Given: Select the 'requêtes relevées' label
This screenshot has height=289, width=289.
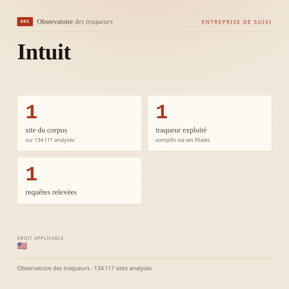Looking at the screenshot, I should pyautogui.click(x=51, y=192).
